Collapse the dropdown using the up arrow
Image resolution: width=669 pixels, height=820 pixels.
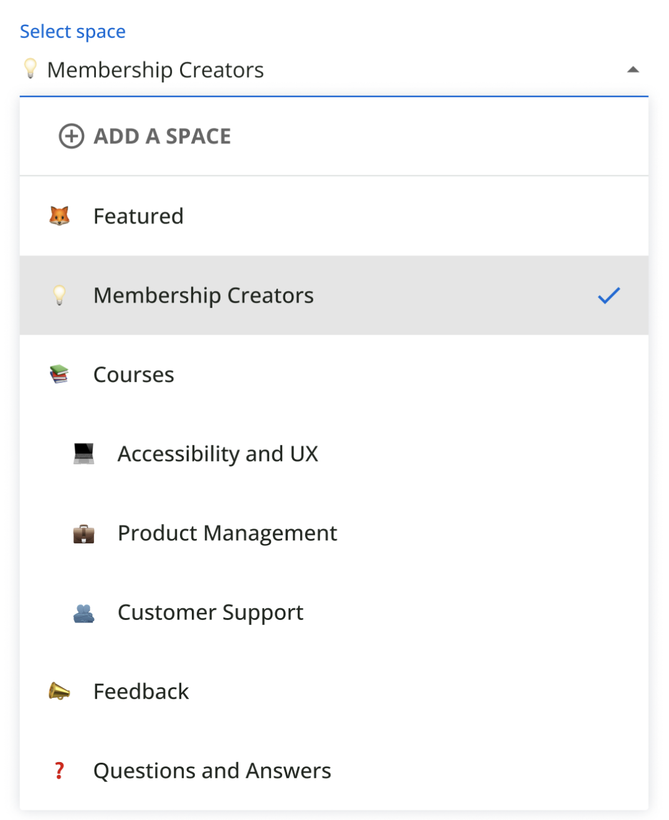tap(633, 70)
